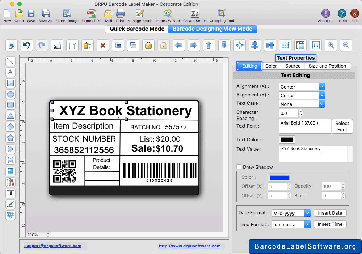Insert picture with image tool

point(10,171)
